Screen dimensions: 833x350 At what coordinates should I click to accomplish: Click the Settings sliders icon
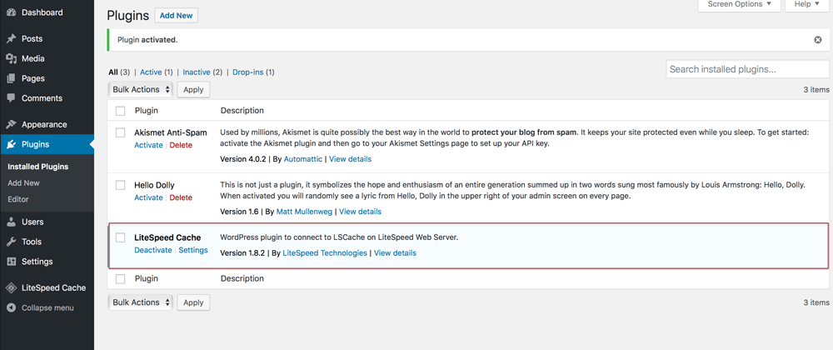click(11, 262)
